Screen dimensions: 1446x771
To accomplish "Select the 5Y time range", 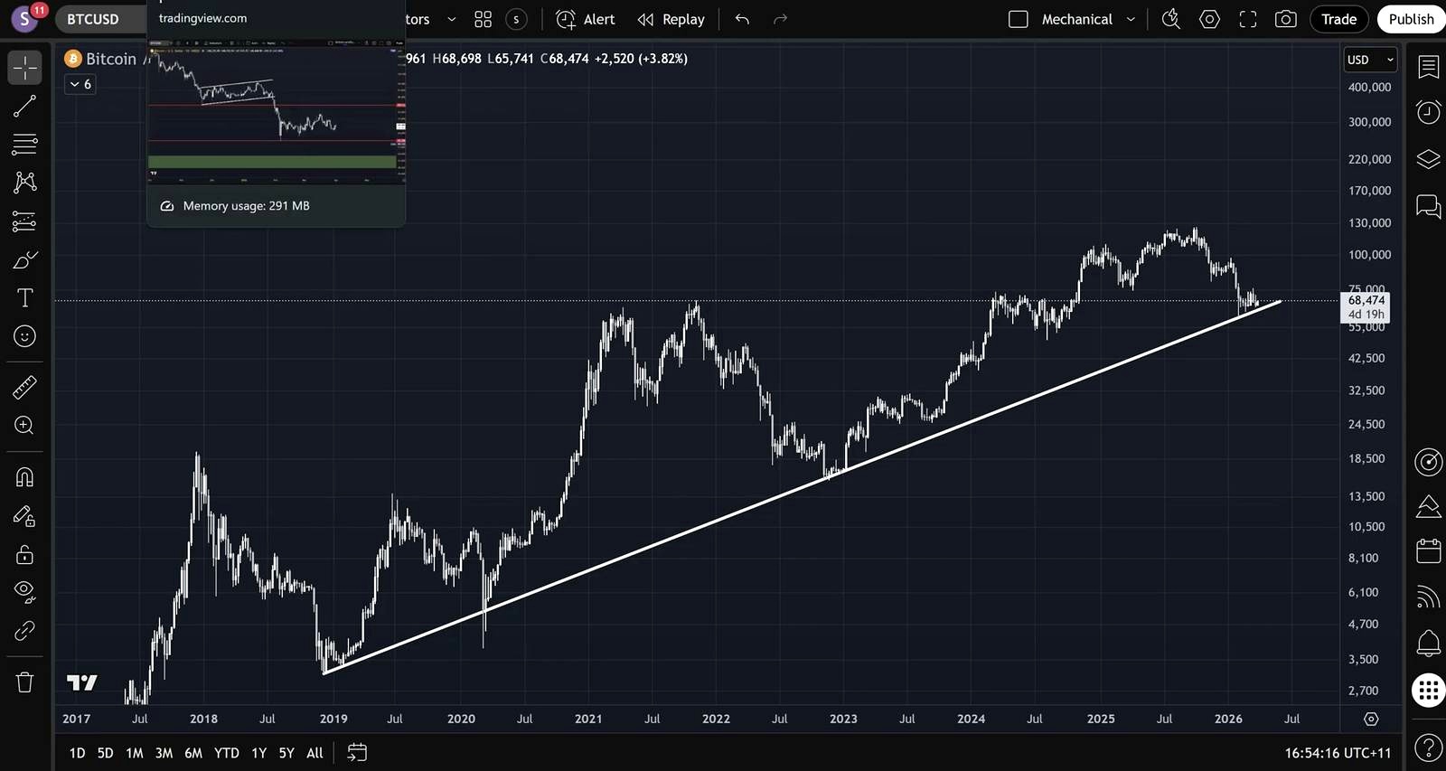I will pyautogui.click(x=286, y=753).
